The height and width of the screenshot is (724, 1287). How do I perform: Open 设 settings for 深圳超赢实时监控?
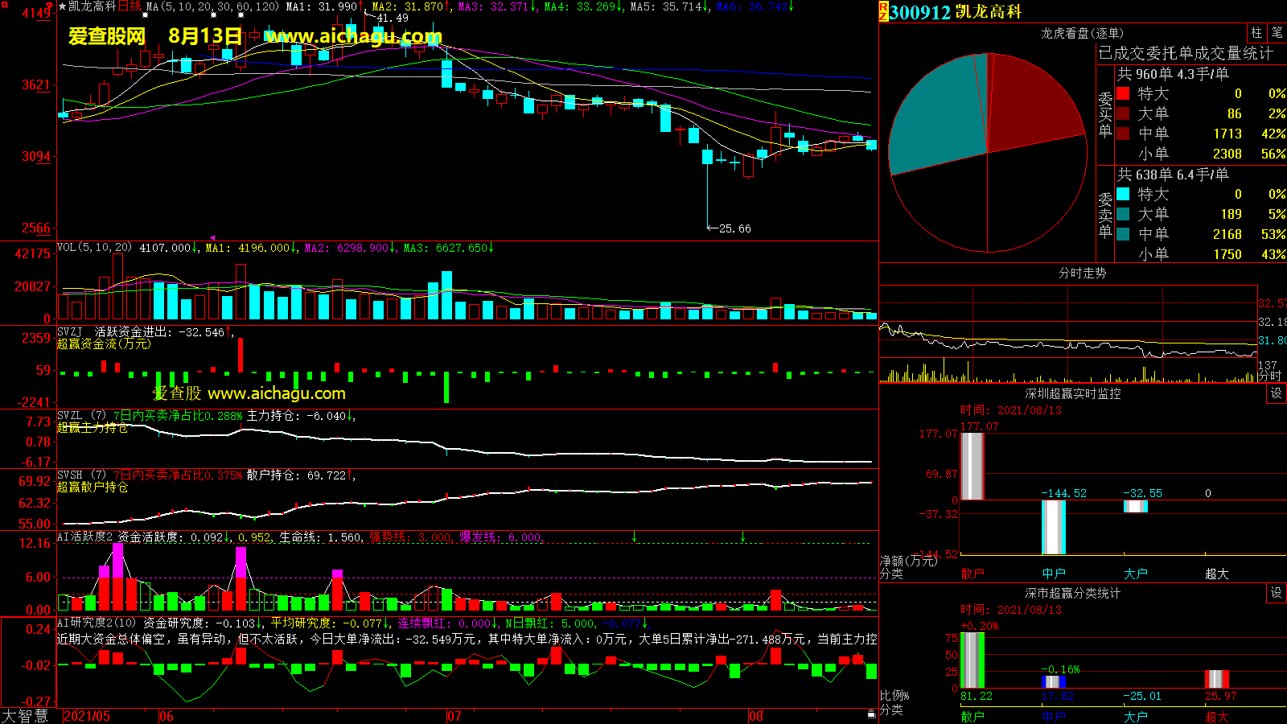pos(1277,393)
